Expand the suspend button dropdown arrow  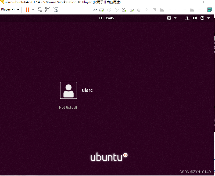click(33, 9)
